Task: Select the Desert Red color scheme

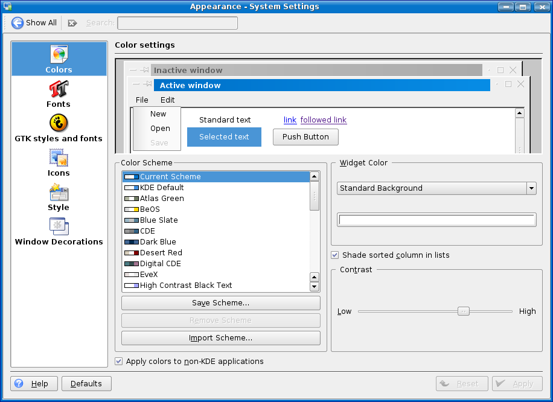Action: point(161,253)
